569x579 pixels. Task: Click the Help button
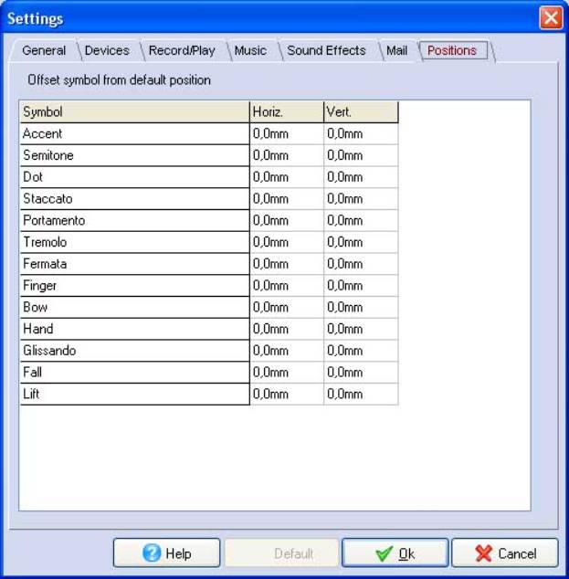(166, 553)
